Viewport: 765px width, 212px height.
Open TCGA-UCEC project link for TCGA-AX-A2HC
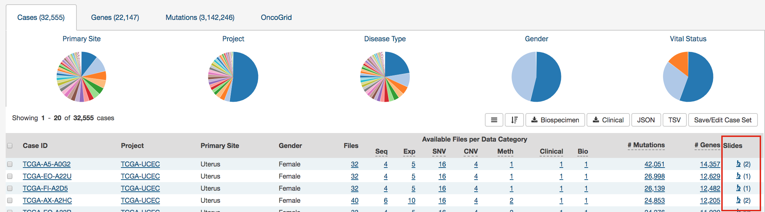click(x=140, y=200)
